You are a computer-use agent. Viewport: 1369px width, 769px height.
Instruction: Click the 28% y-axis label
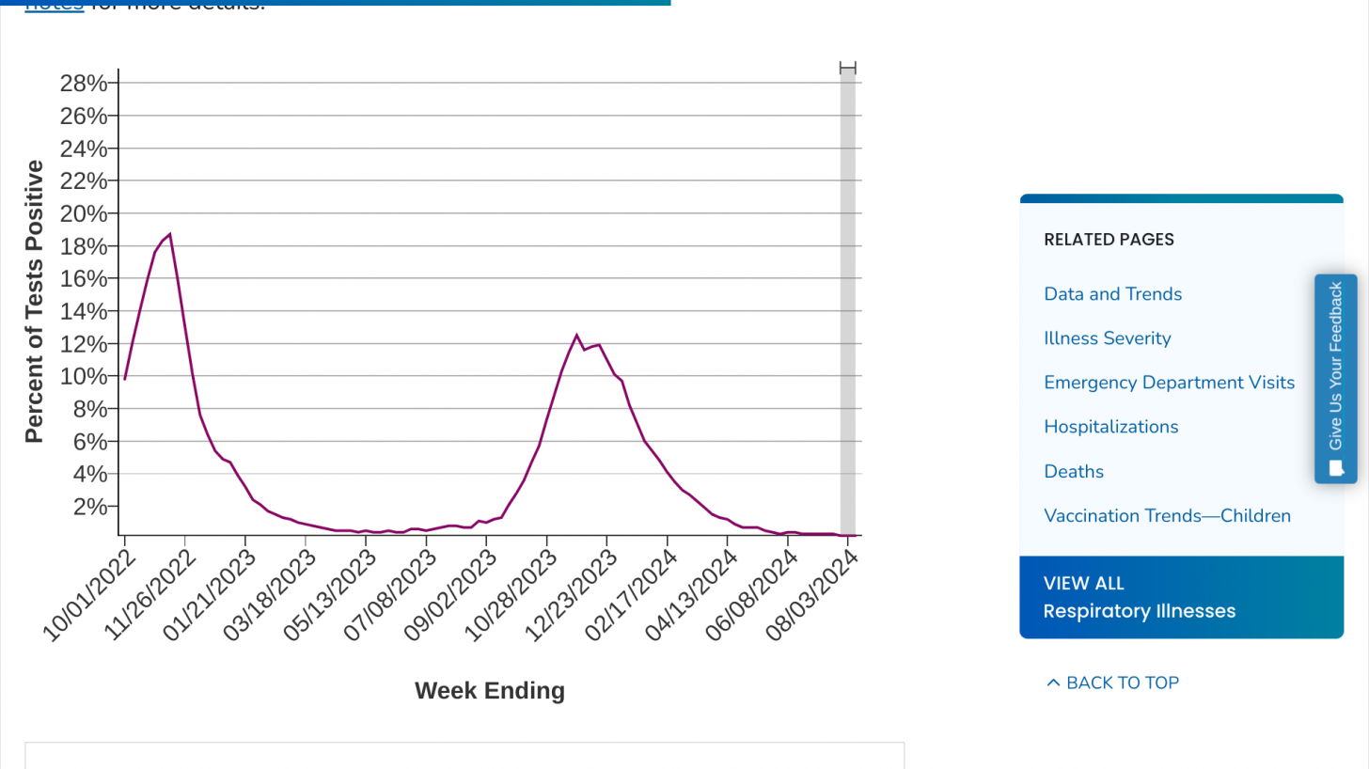point(84,84)
